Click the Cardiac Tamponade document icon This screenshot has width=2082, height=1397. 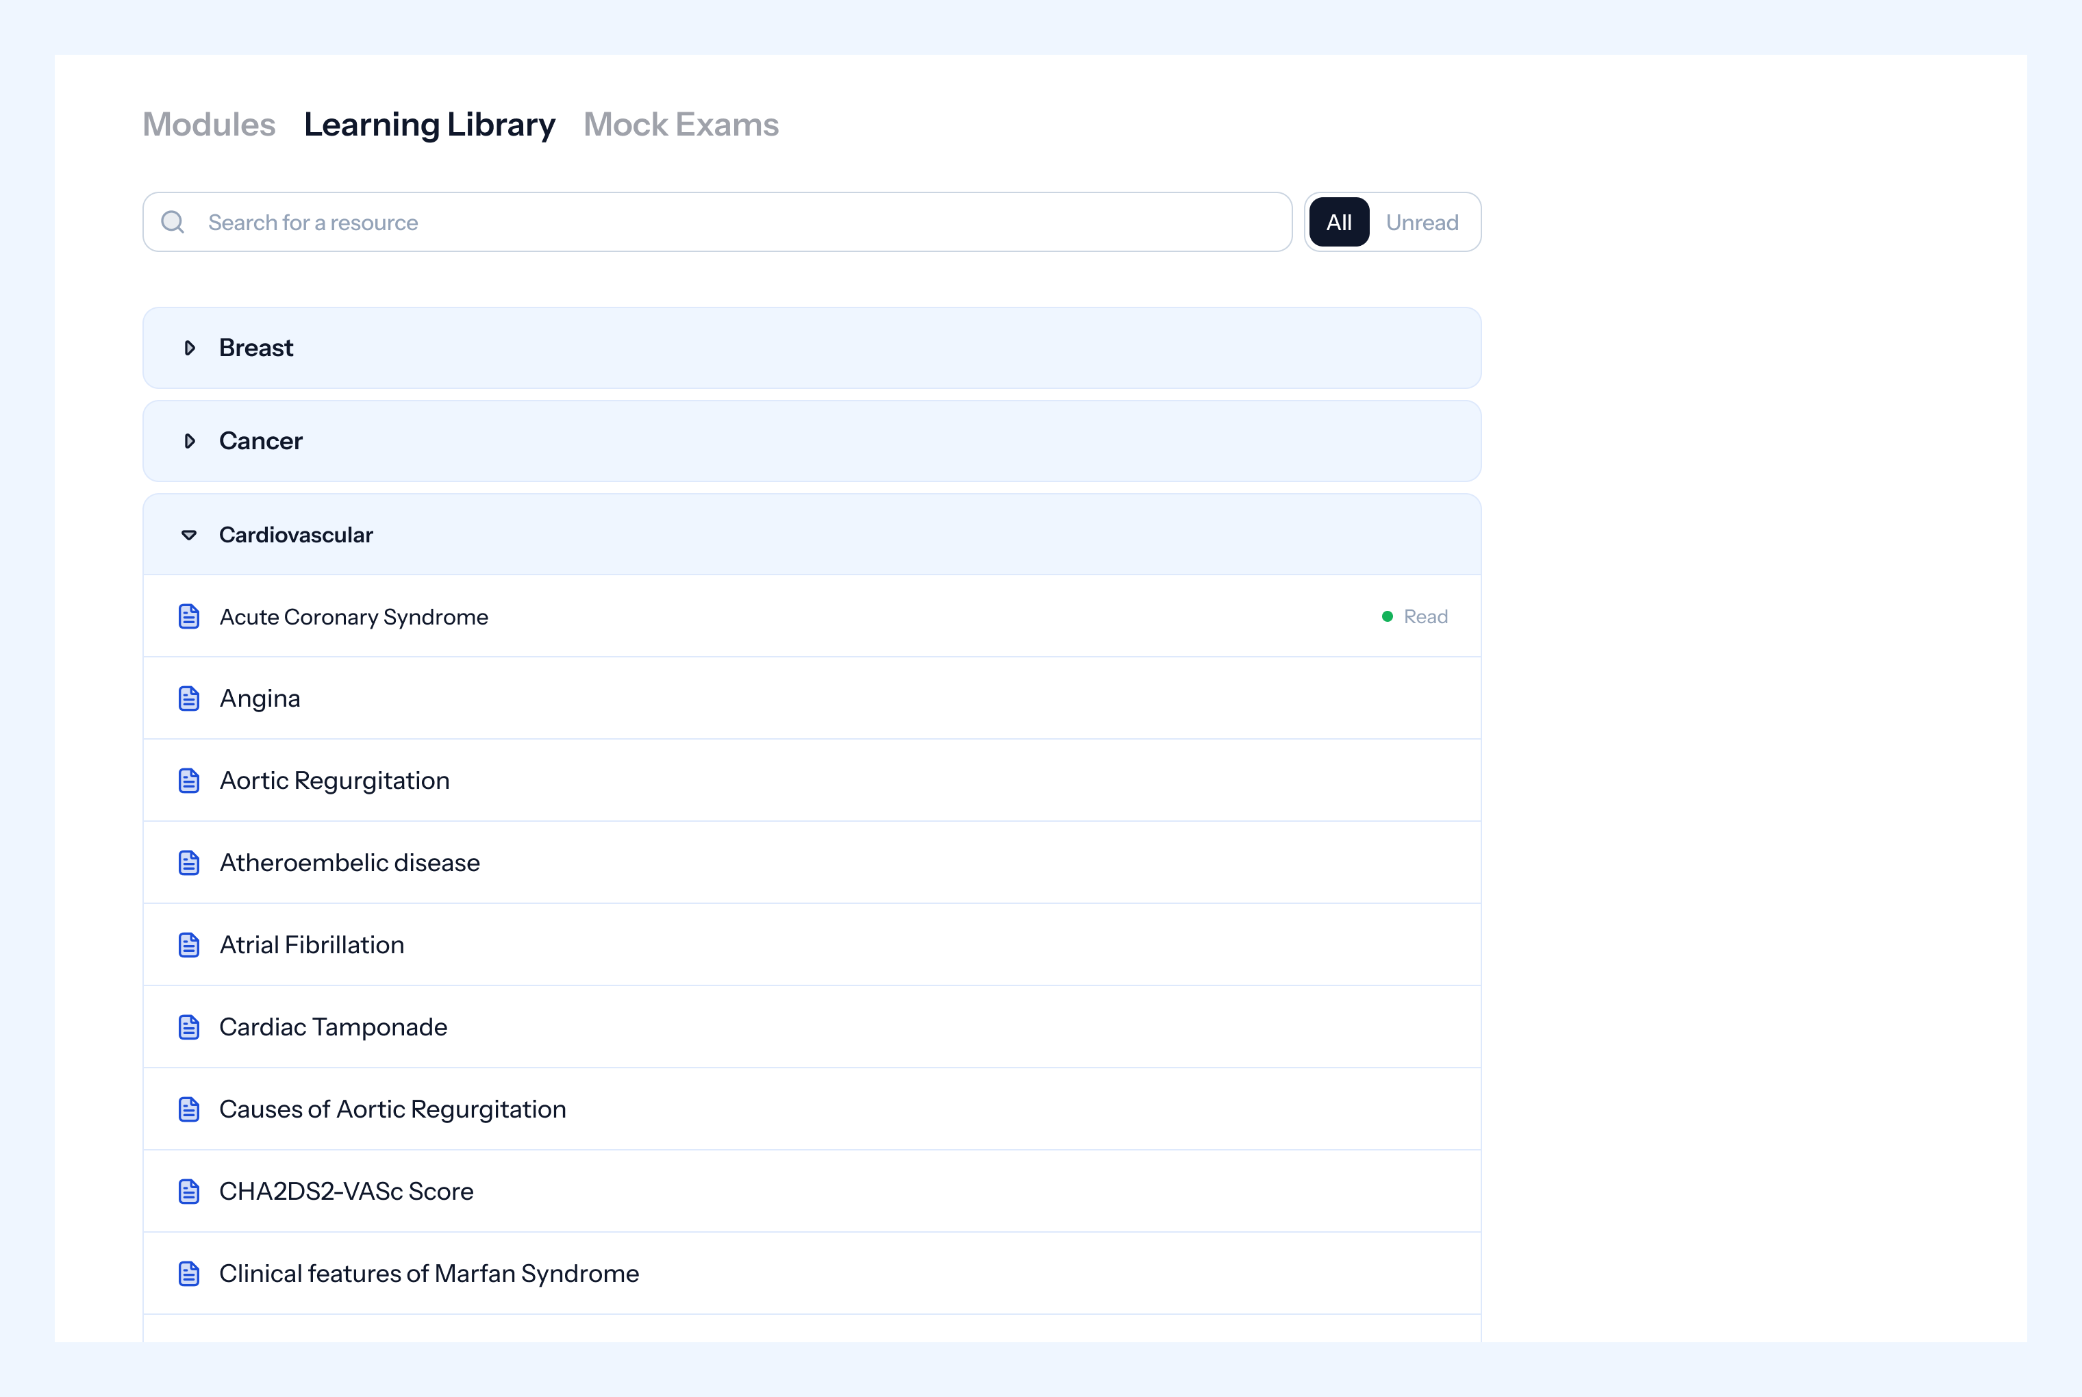click(189, 1027)
